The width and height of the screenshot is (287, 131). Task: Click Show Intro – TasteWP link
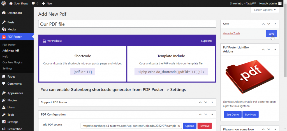243,3
